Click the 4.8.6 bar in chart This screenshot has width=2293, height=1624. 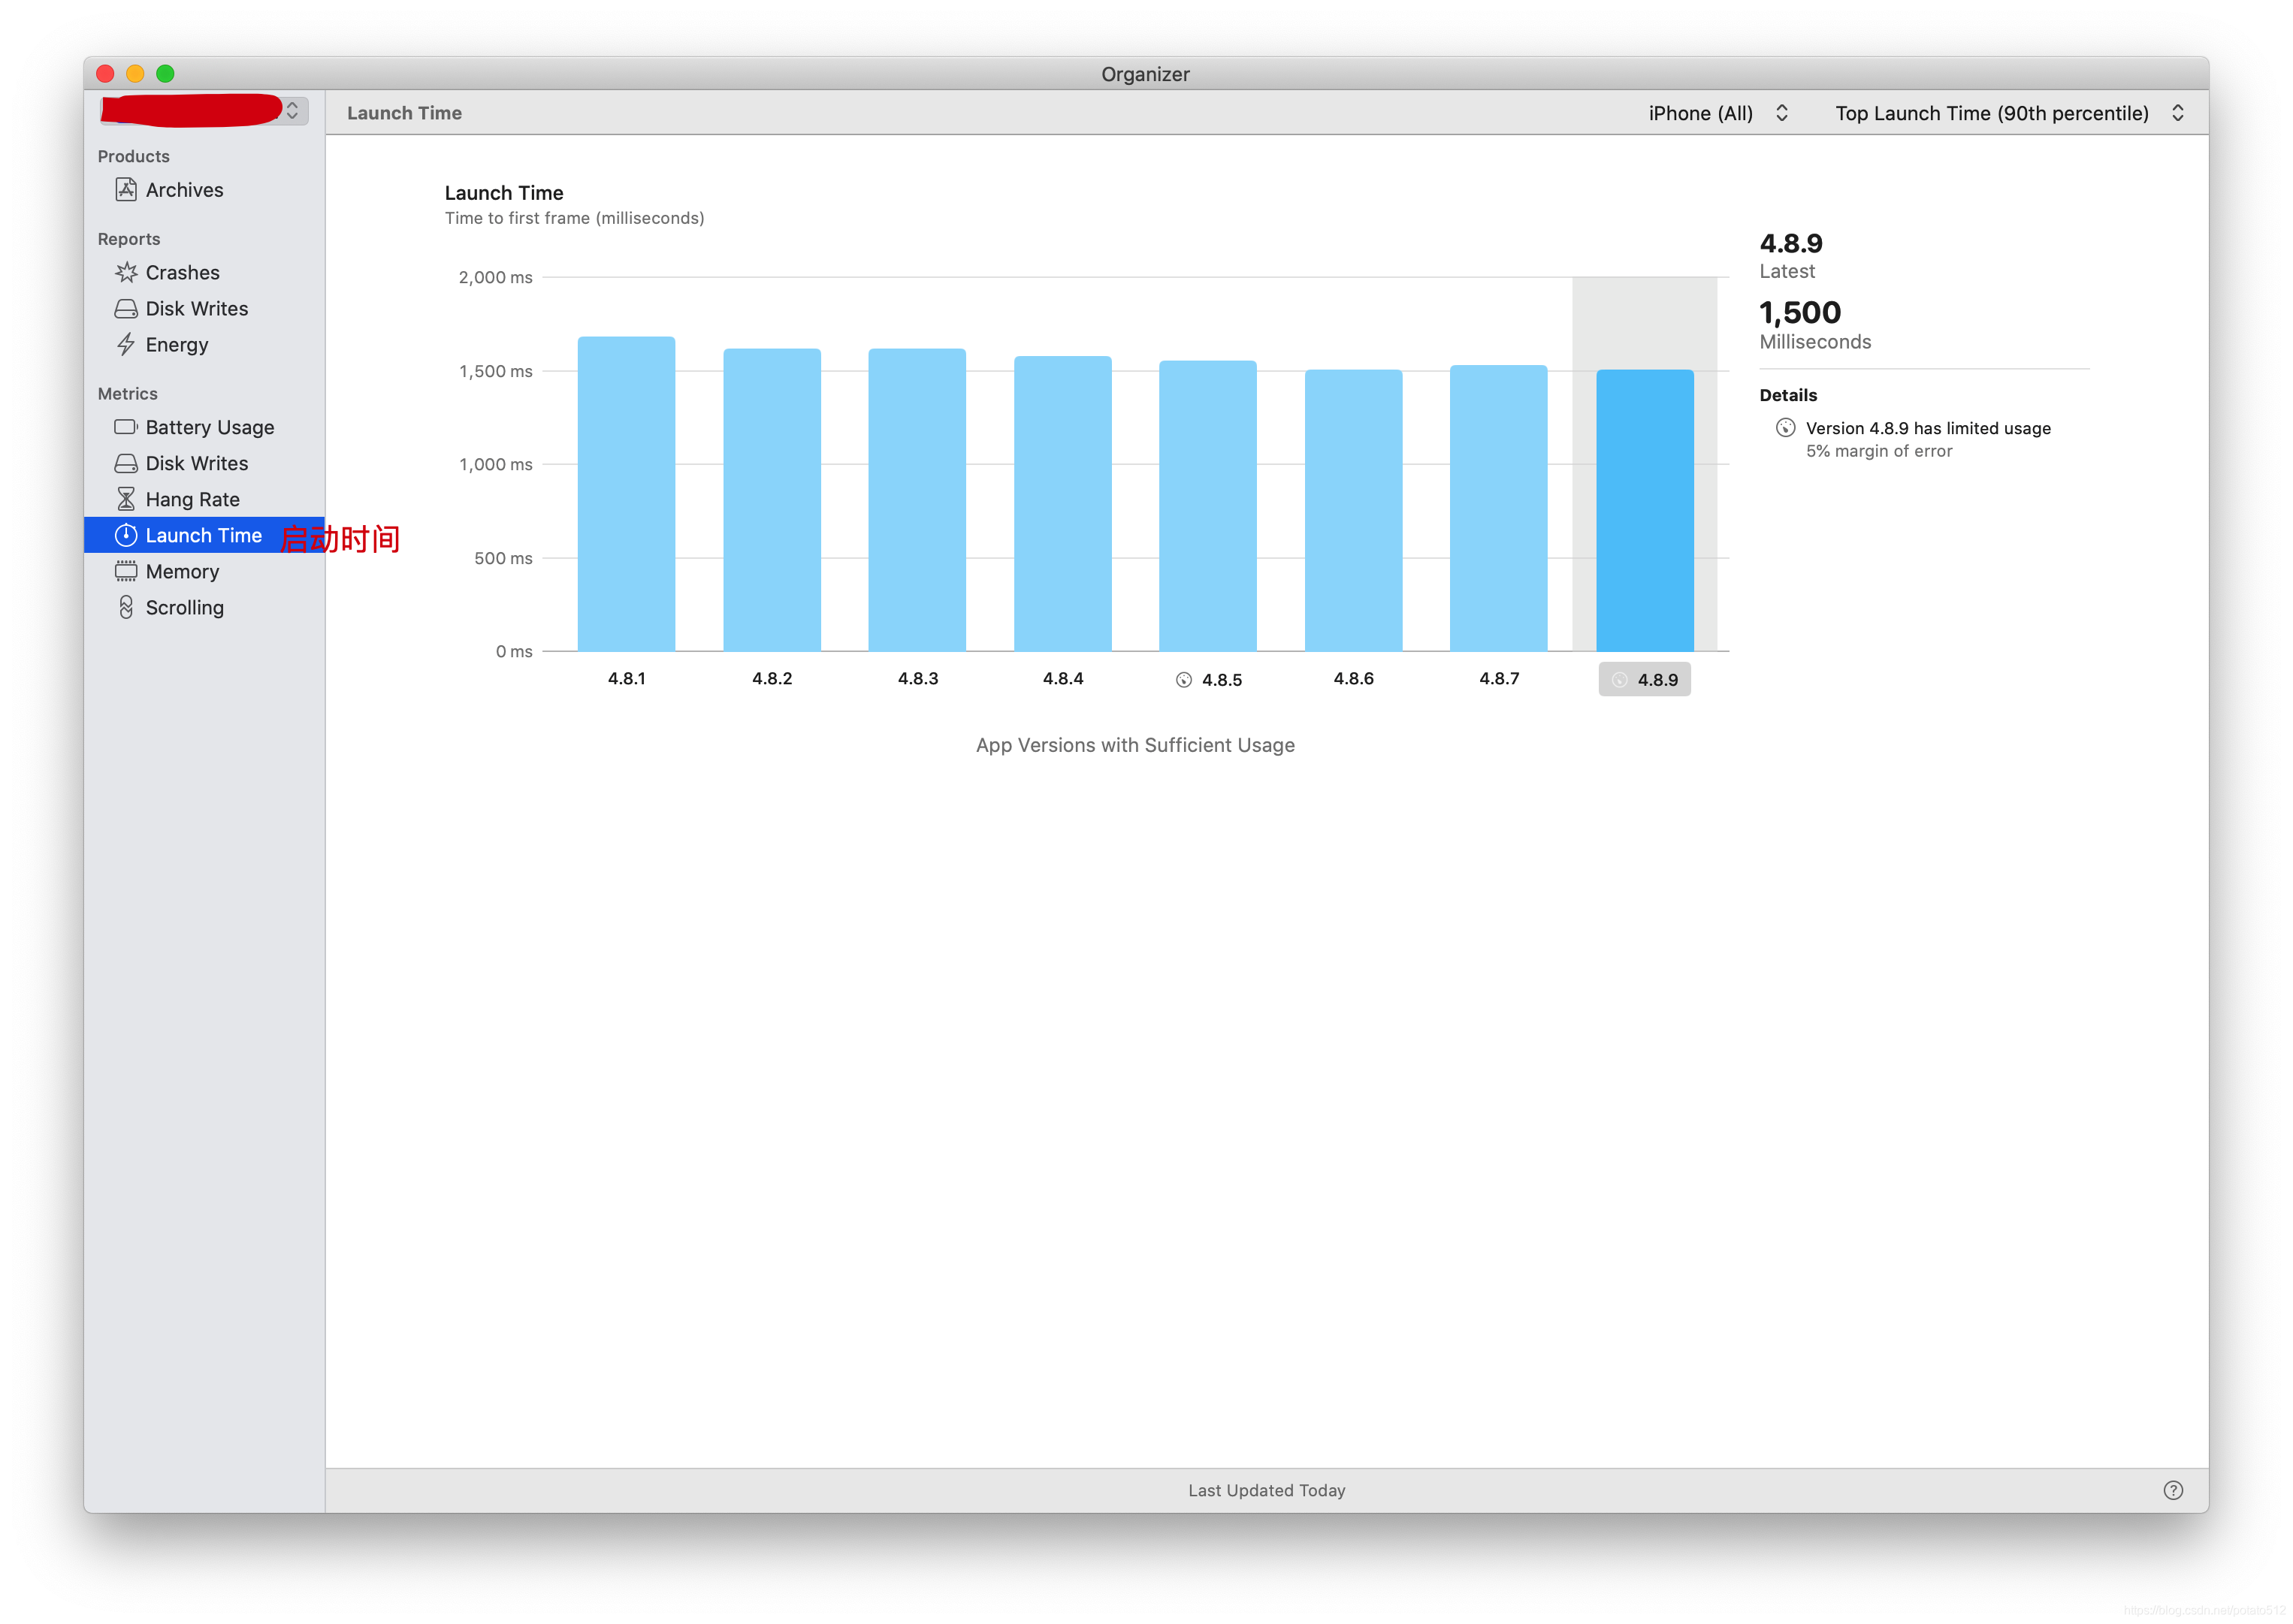coord(1353,510)
